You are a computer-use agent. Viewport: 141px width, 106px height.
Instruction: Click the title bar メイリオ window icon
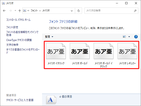point(3,3)
